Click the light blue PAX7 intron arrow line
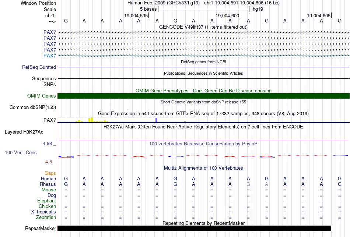The height and width of the screenshot is (237, 350). tap(204, 56)
